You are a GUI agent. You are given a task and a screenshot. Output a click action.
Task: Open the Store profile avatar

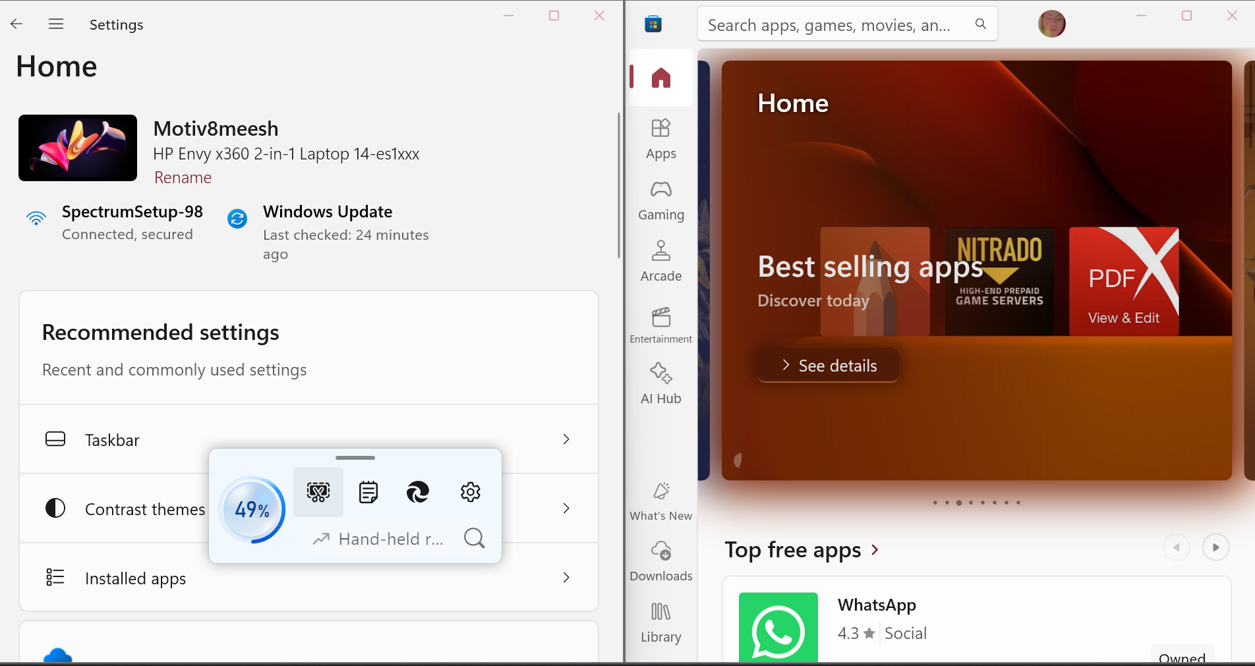pyautogui.click(x=1051, y=24)
